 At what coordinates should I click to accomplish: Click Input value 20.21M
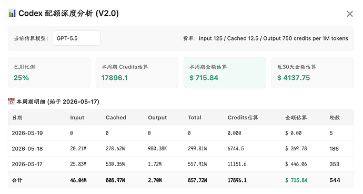click(78, 148)
